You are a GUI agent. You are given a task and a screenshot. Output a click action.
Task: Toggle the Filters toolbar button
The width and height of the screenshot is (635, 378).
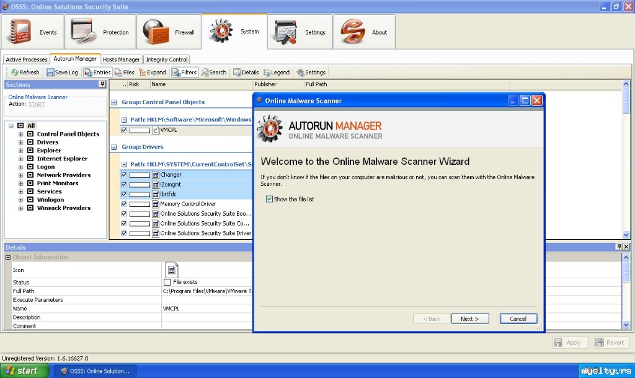tap(185, 72)
